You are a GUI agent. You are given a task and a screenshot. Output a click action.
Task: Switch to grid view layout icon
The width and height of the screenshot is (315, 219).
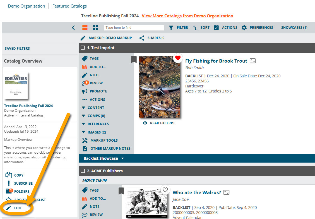(x=96, y=28)
